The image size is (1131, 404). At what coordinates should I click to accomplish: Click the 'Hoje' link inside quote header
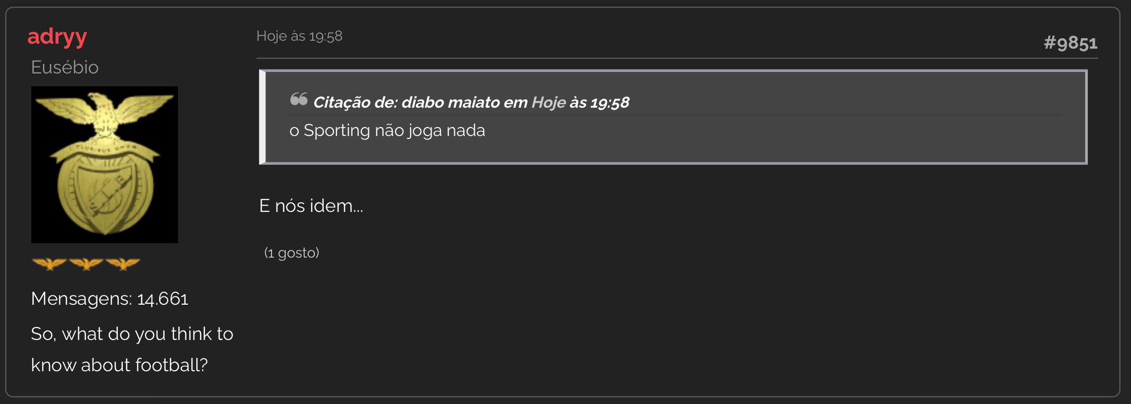pyautogui.click(x=548, y=102)
